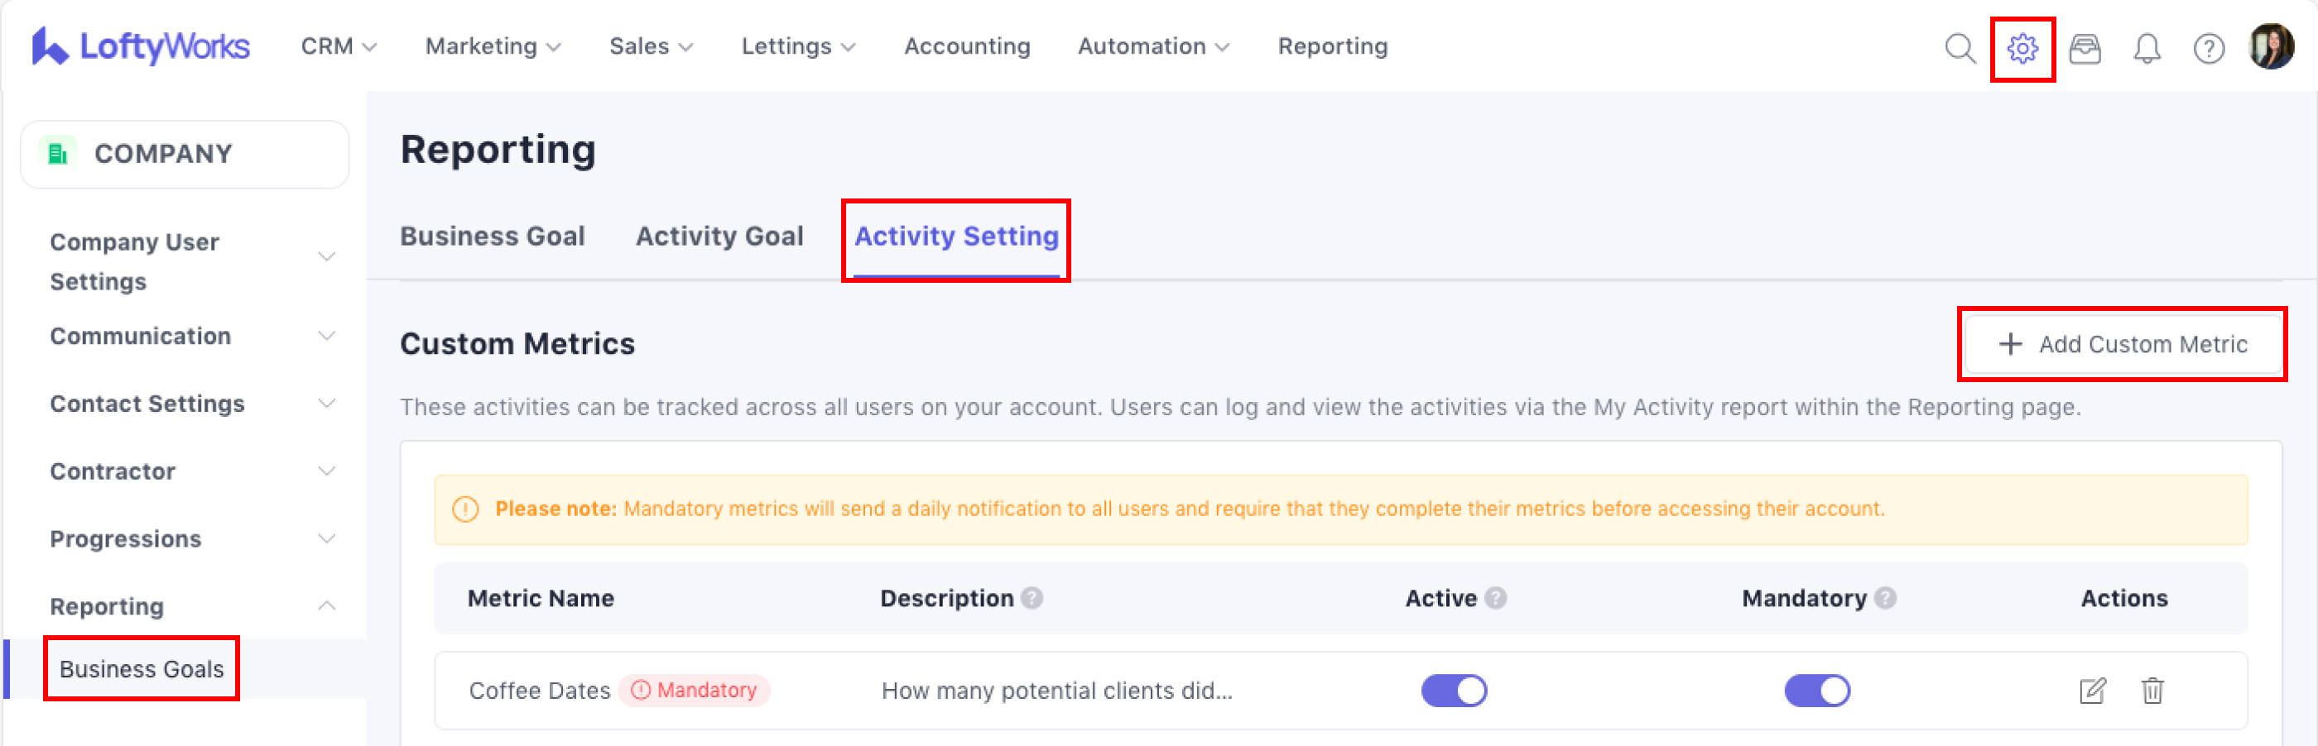Open the user profile avatar

click(2271, 45)
